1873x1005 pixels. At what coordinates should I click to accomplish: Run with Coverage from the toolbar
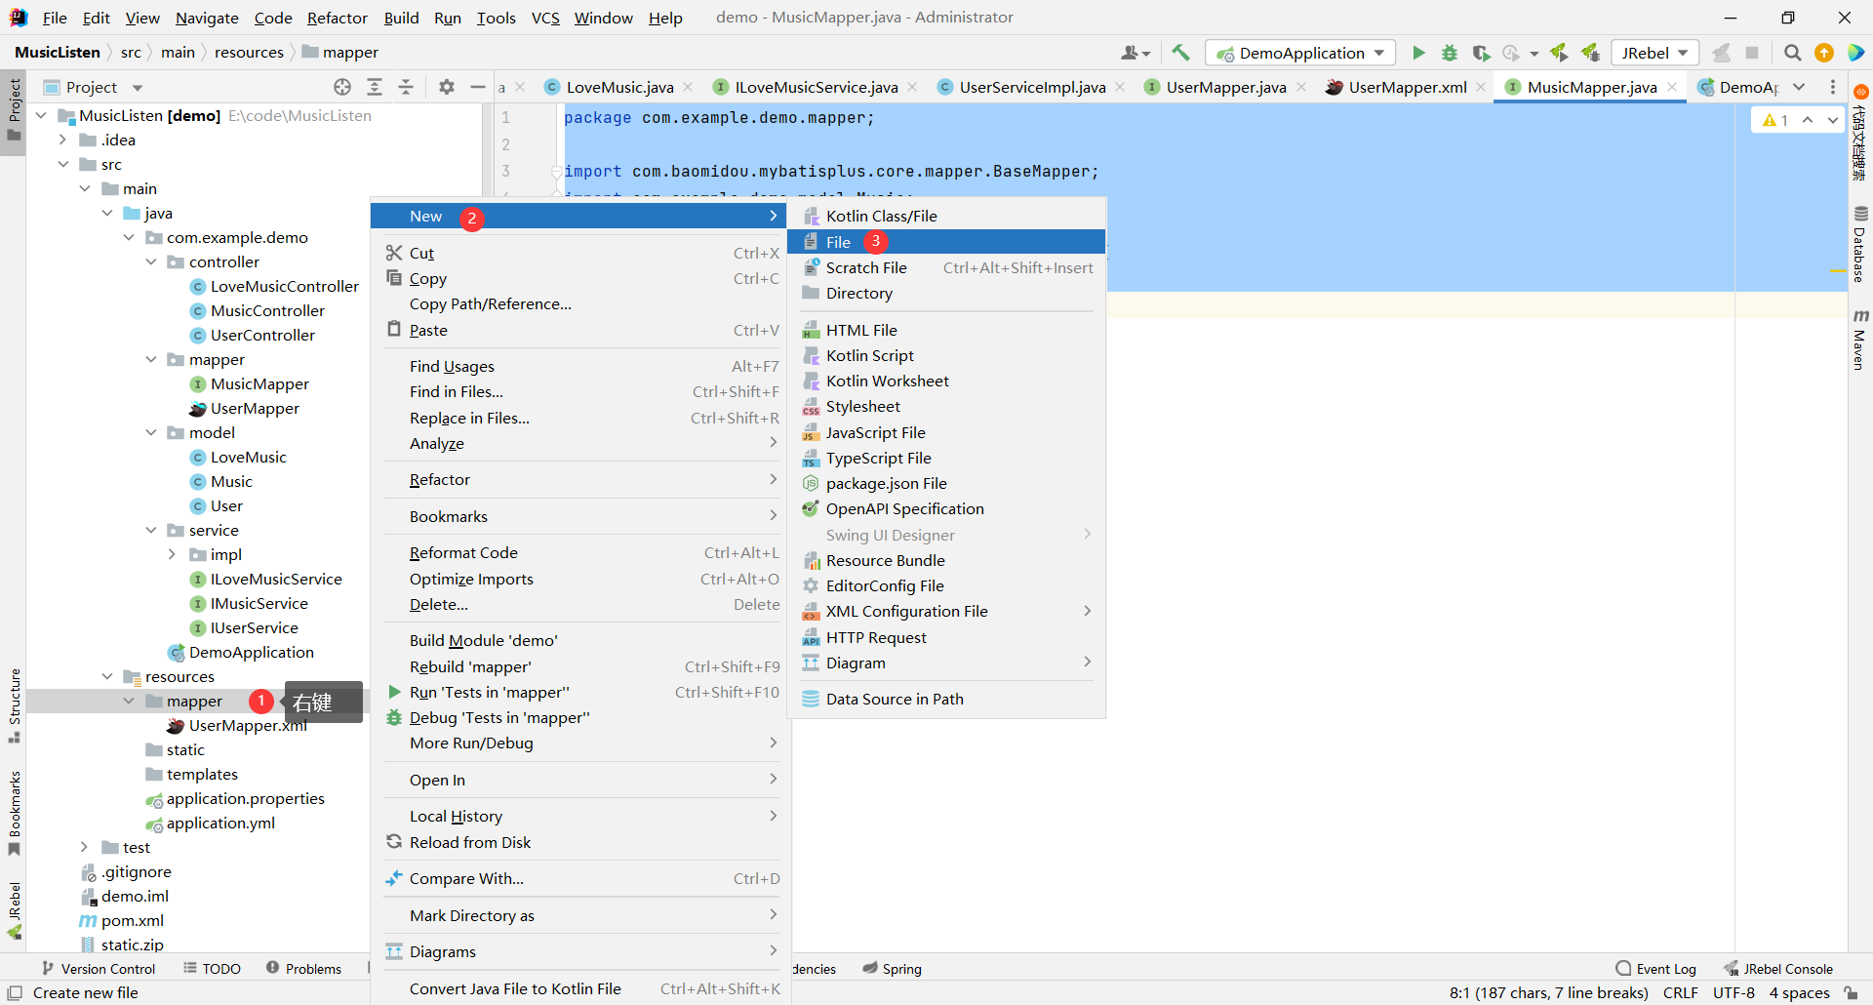(1481, 53)
